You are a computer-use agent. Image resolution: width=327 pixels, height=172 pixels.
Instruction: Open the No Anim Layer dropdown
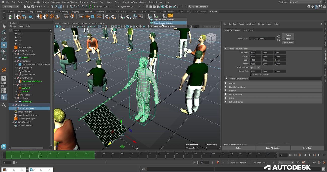click(261, 163)
